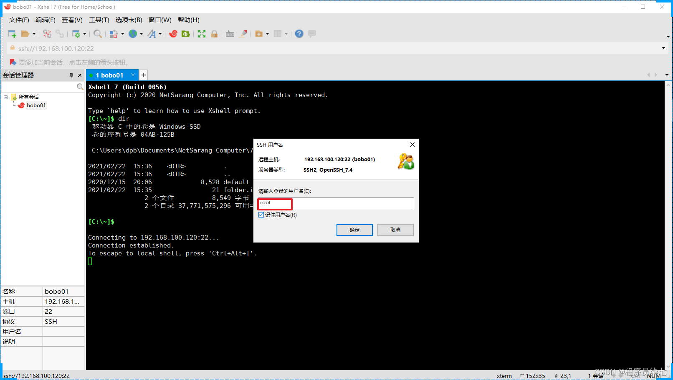Click the Open session folder icon
The height and width of the screenshot is (380, 673).
pyautogui.click(x=25, y=34)
